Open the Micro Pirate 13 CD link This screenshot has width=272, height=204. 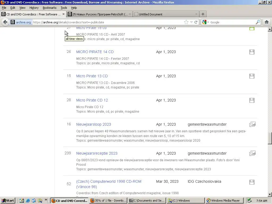[92, 76]
